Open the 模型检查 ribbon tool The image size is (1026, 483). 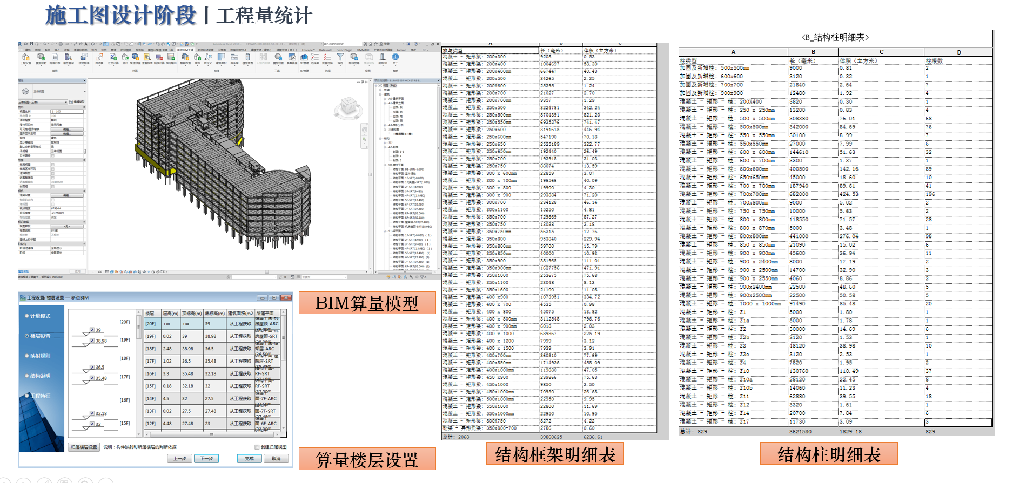pos(278,59)
